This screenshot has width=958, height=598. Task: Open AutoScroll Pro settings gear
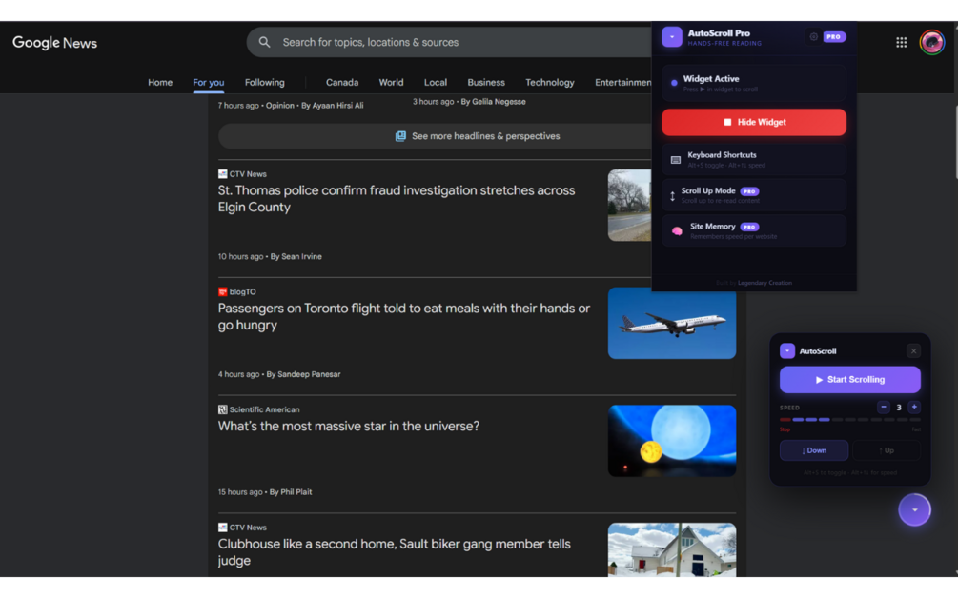coord(814,36)
